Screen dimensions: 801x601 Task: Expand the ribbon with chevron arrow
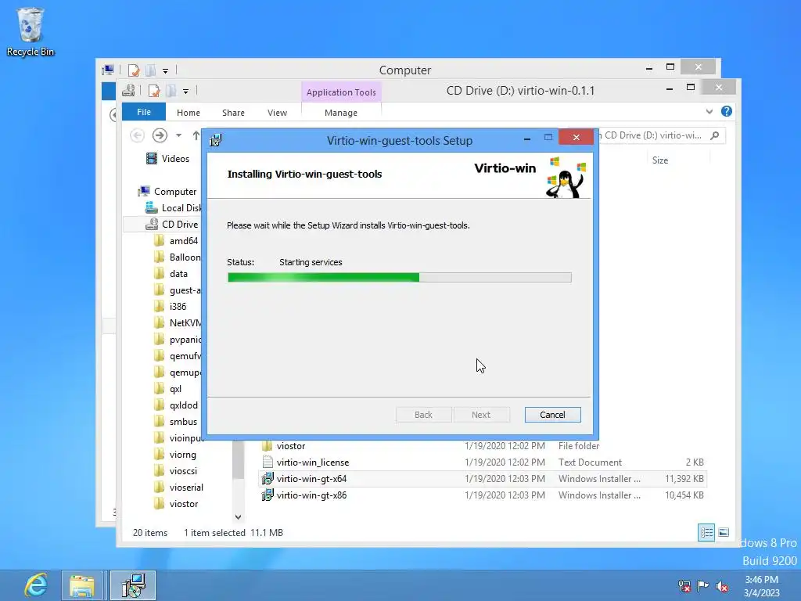(709, 111)
